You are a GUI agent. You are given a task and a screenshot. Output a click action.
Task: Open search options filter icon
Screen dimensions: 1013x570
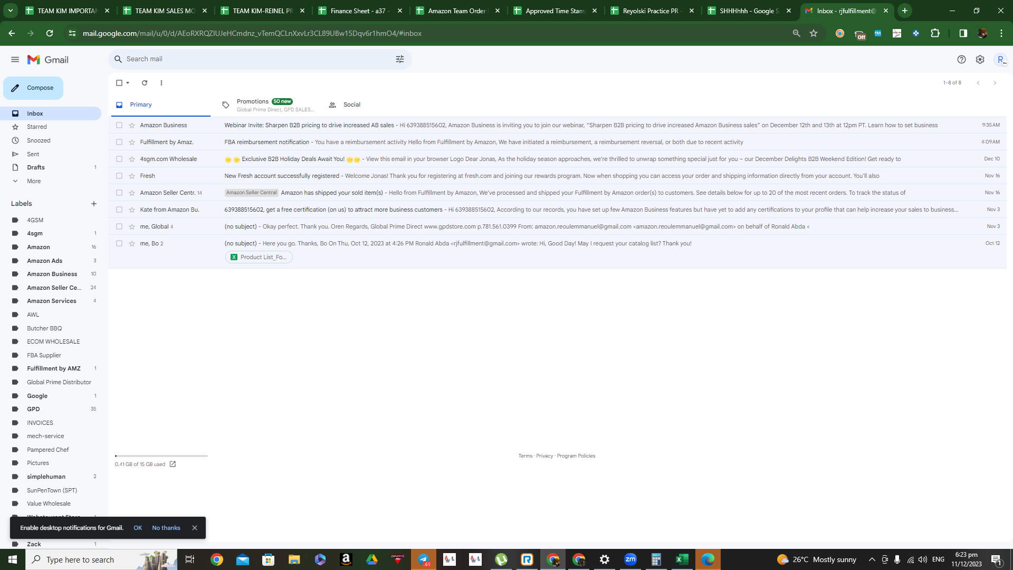click(400, 59)
